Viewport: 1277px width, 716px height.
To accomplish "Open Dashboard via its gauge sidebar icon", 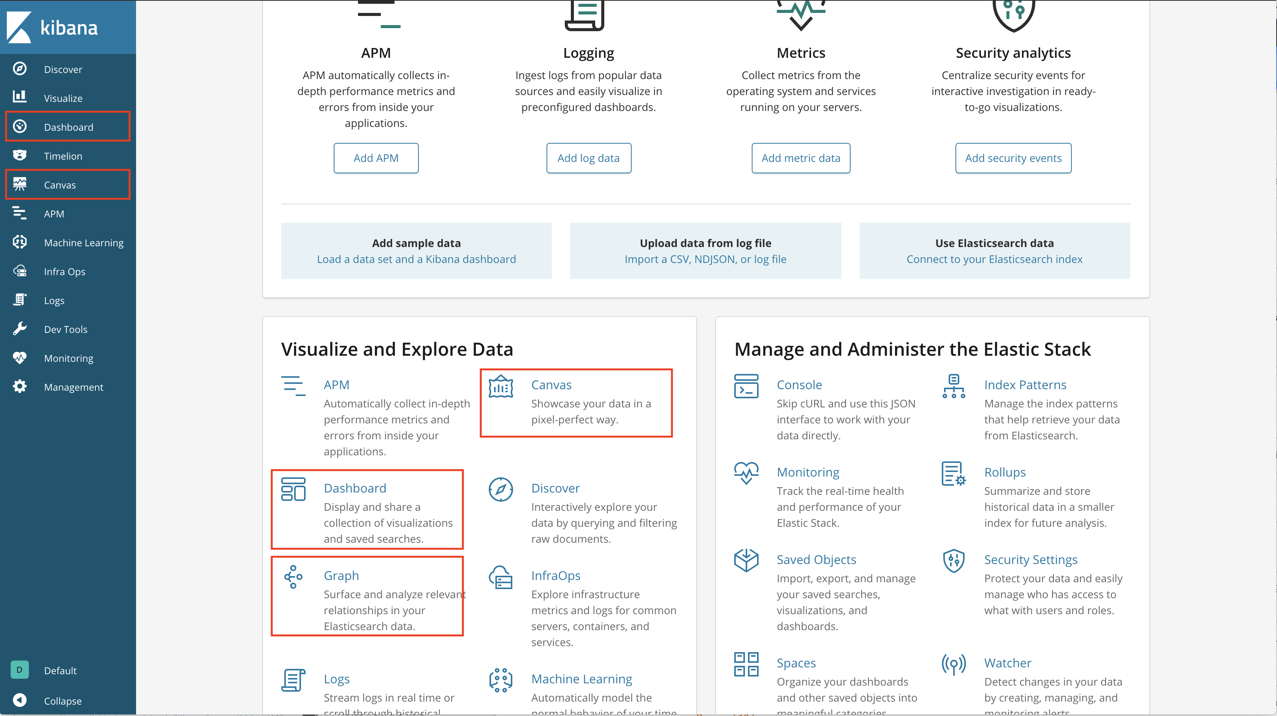I will 20,127.
